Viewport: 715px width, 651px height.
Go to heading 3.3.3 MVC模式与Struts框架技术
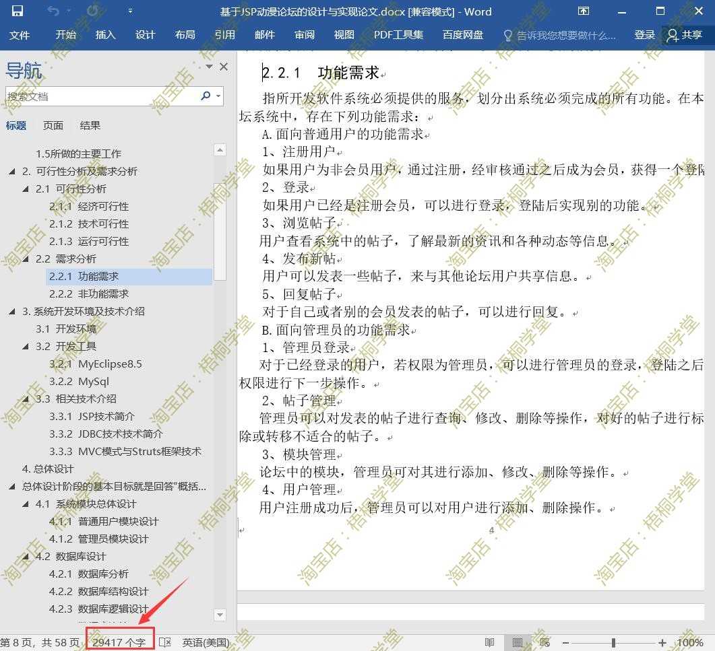(125, 452)
